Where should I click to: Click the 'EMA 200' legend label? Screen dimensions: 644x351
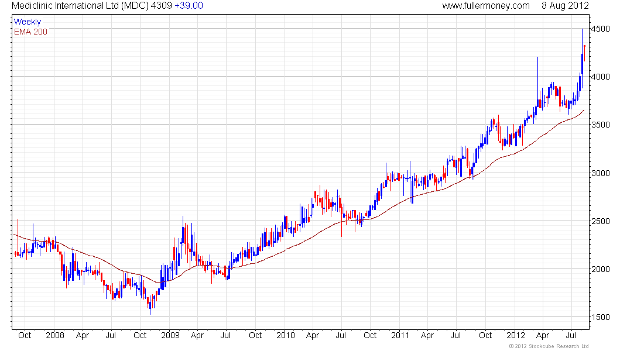(30, 32)
